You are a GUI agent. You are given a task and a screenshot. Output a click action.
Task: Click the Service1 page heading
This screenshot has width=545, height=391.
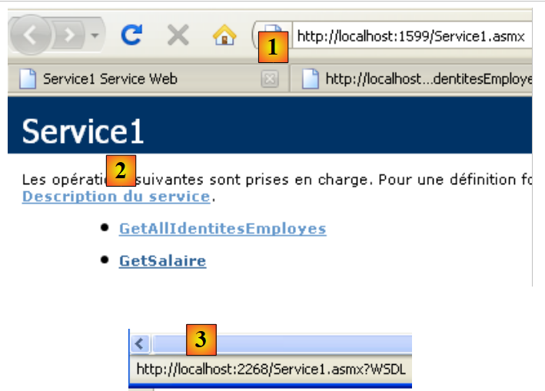pyautogui.click(x=83, y=131)
